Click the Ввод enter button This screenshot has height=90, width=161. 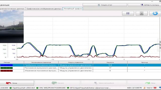[144, 83]
